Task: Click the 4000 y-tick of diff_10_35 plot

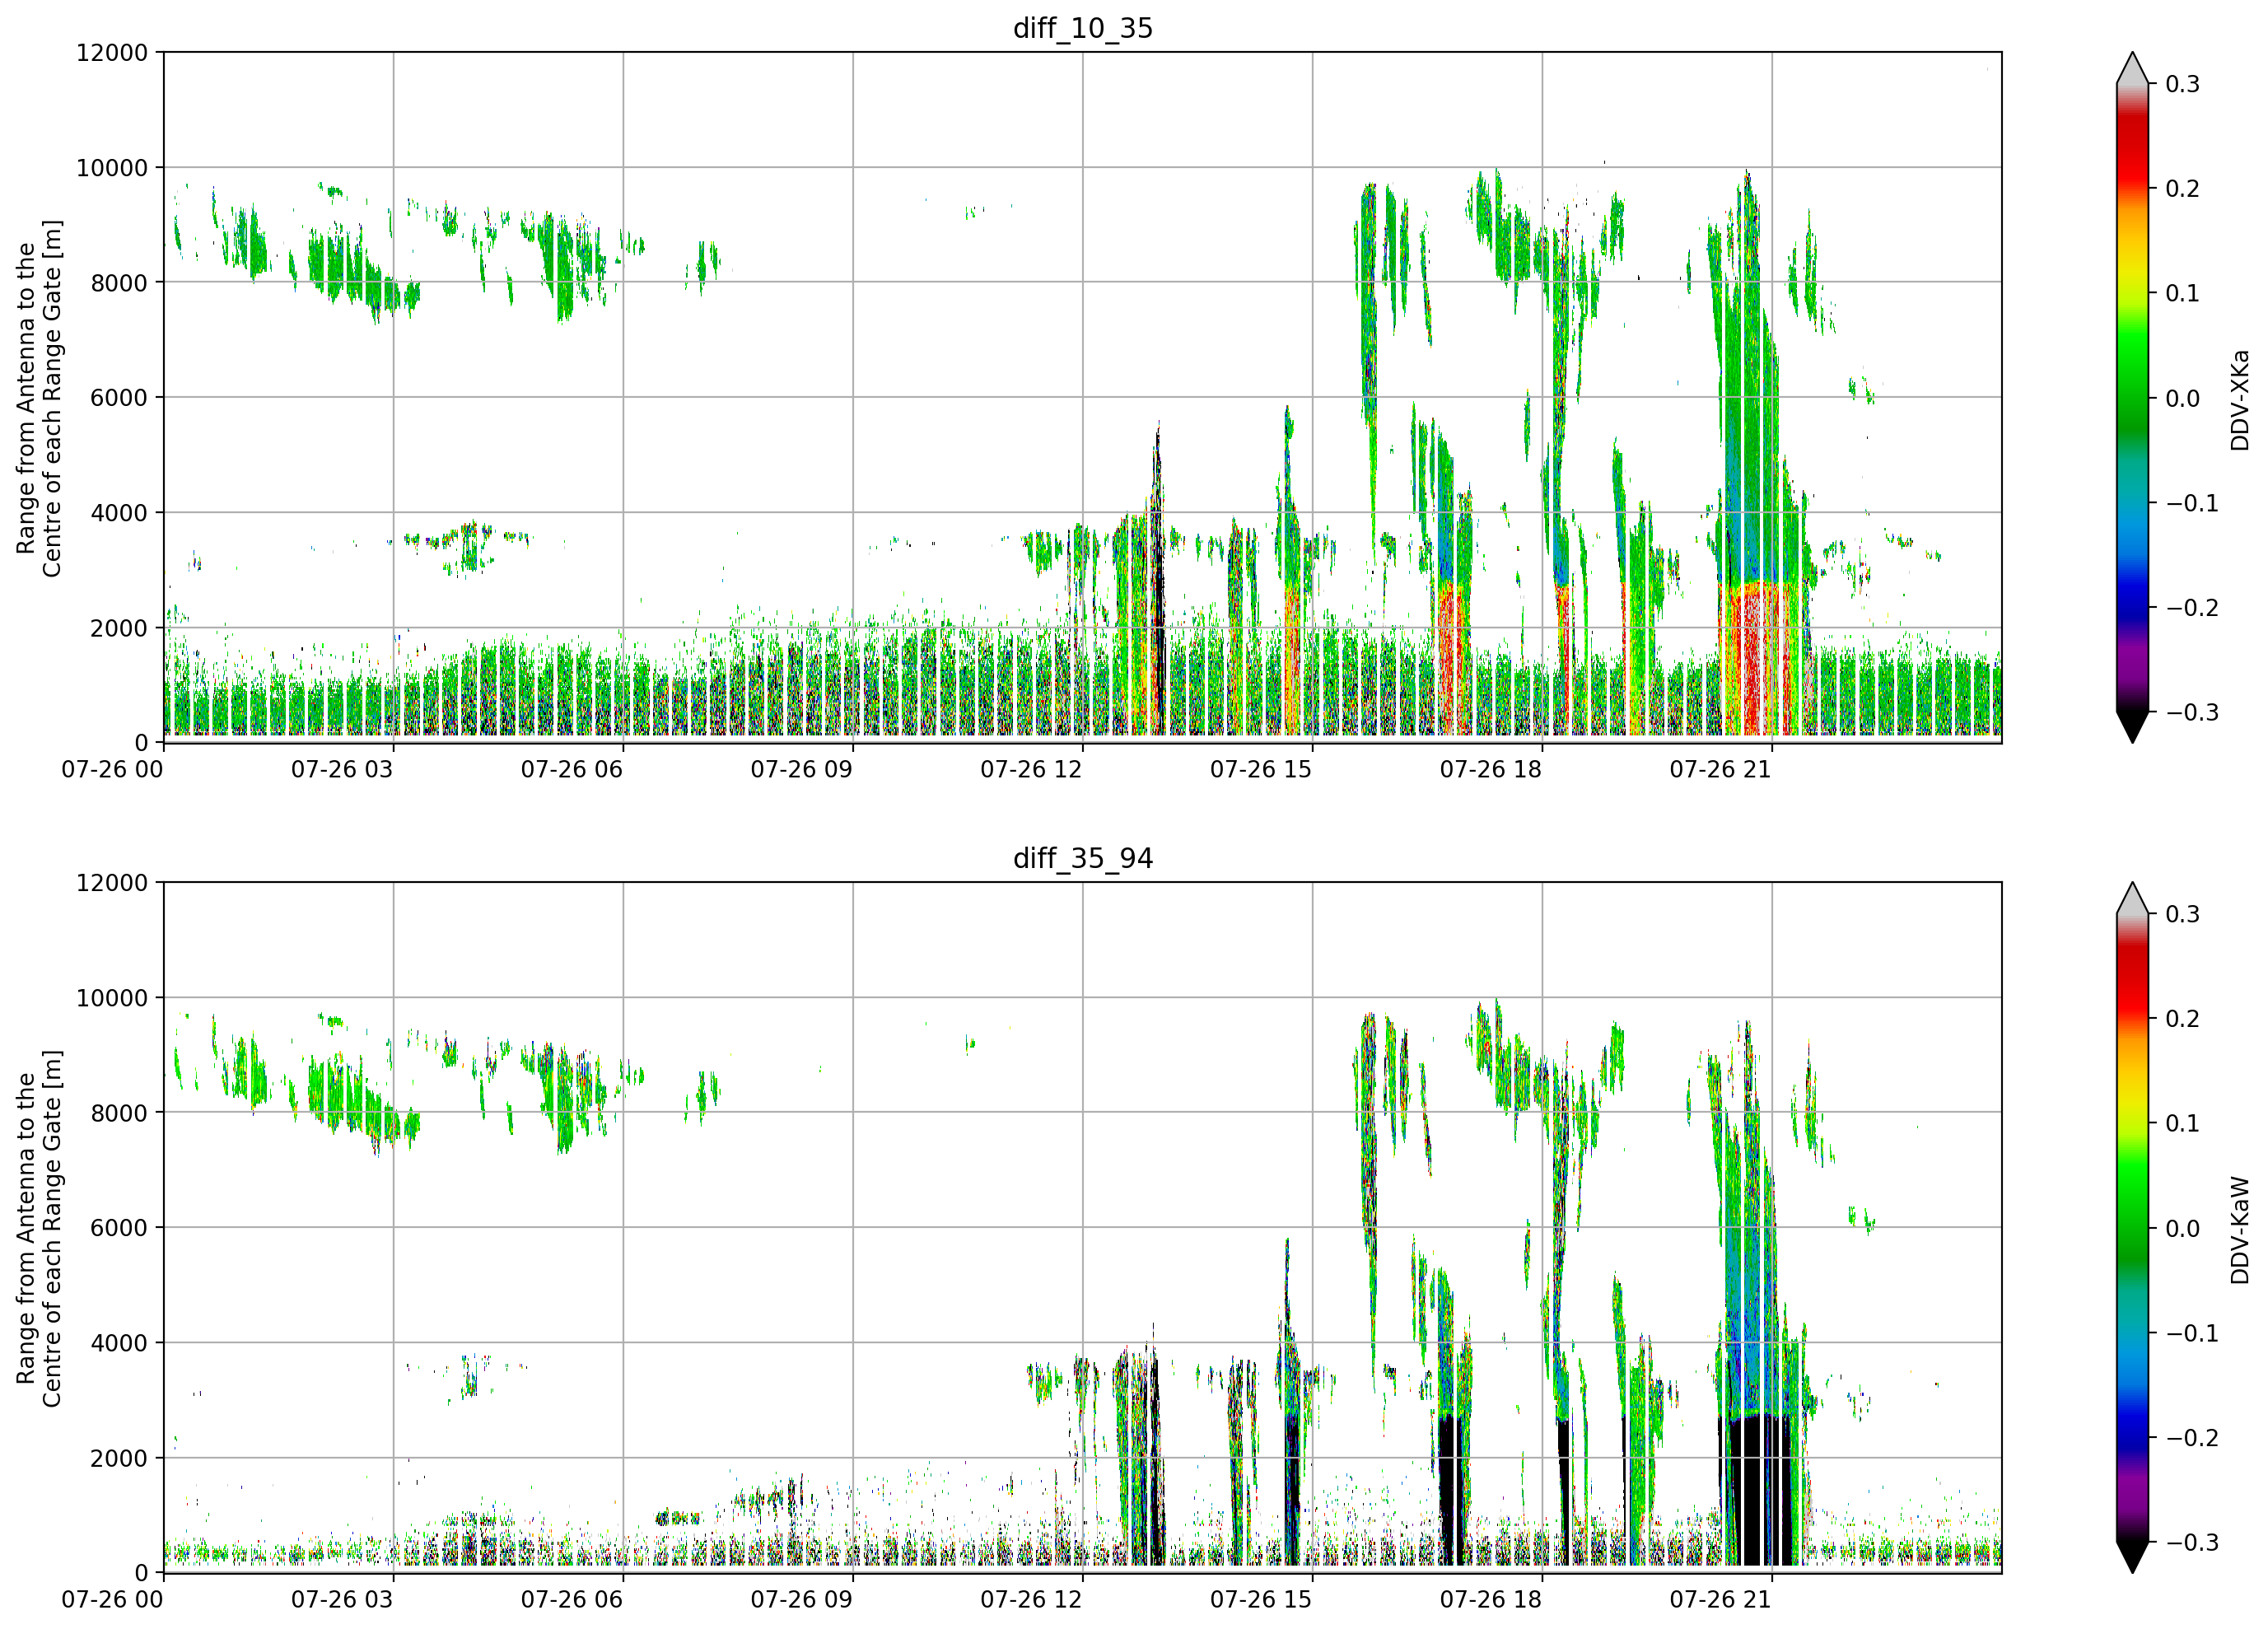Action: (119, 513)
